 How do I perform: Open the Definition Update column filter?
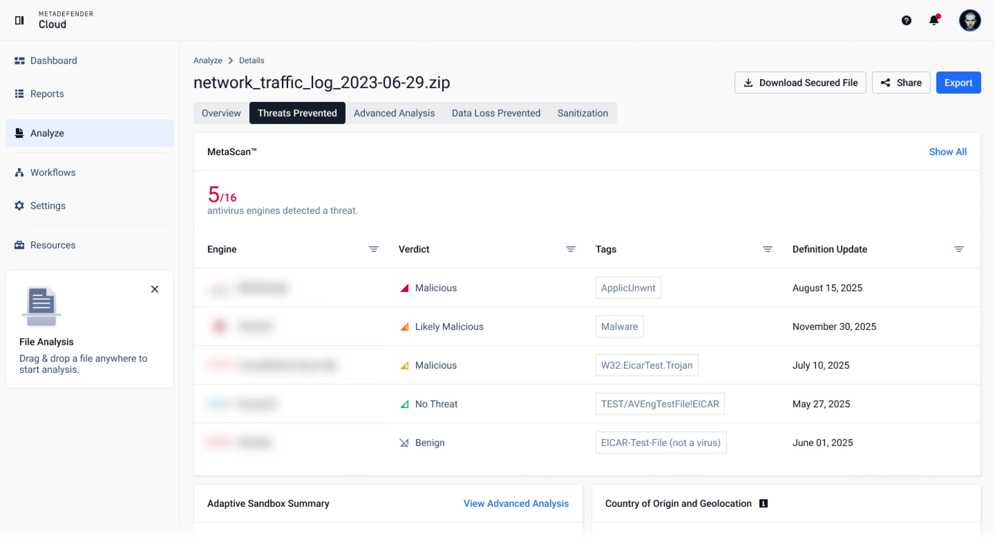point(958,250)
